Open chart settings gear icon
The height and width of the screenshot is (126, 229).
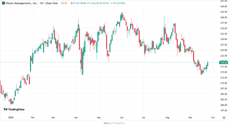[x=224, y=118]
